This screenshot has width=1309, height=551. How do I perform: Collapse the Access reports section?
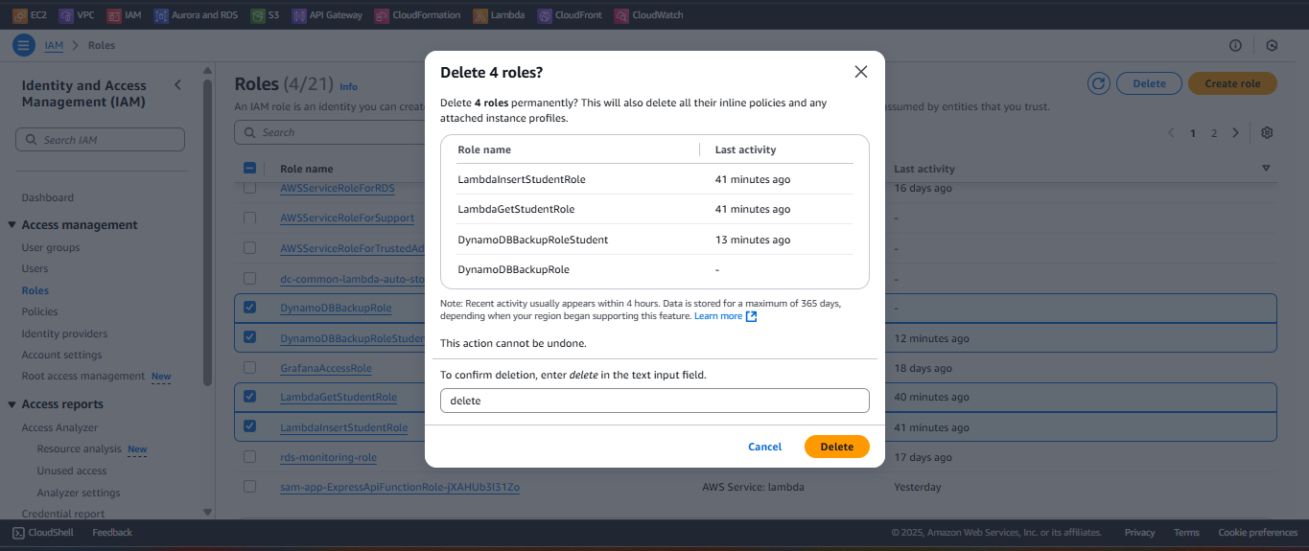(x=12, y=404)
